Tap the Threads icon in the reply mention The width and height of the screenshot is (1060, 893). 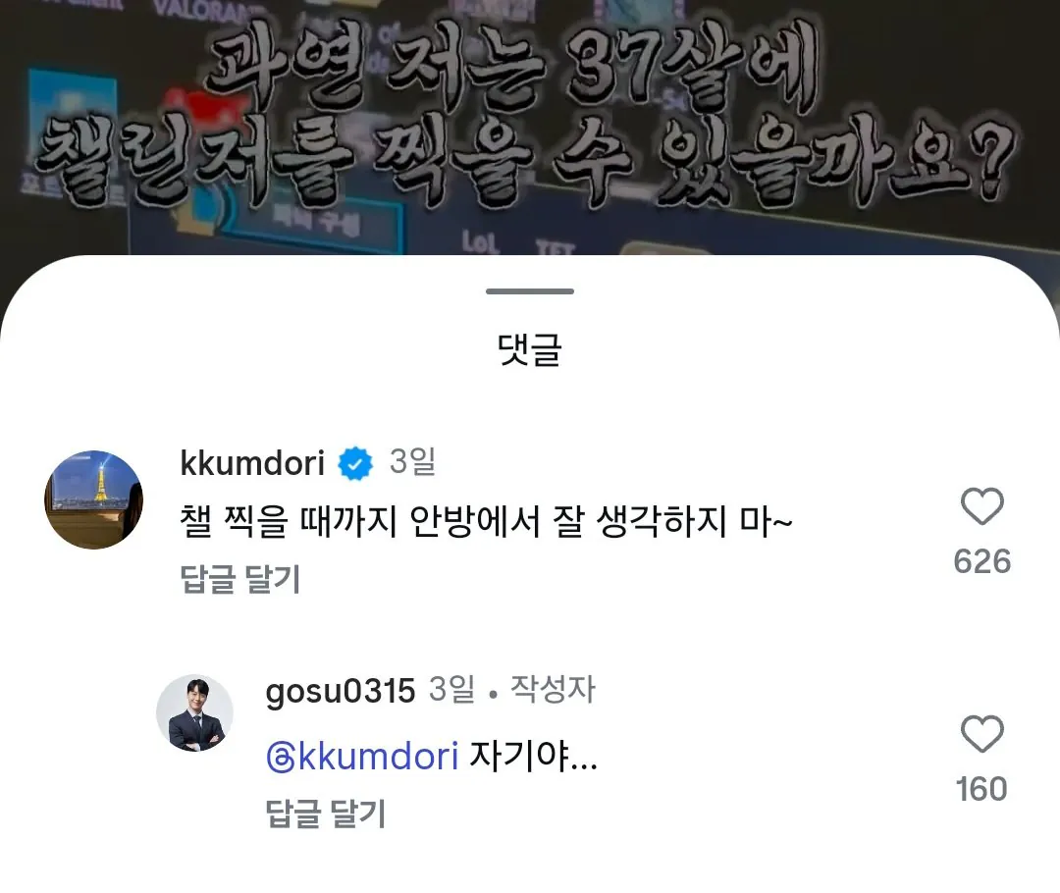[x=281, y=758]
